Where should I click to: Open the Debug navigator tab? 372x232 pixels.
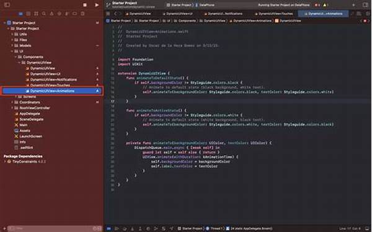coord(67,14)
